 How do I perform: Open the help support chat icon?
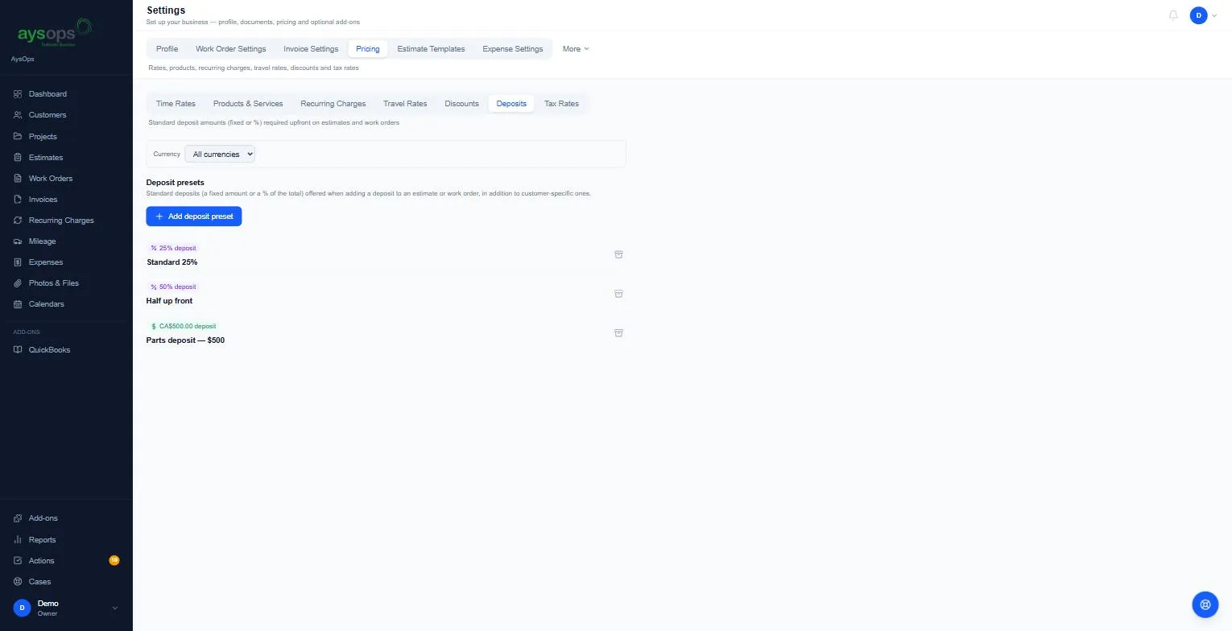pyautogui.click(x=1205, y=604)
